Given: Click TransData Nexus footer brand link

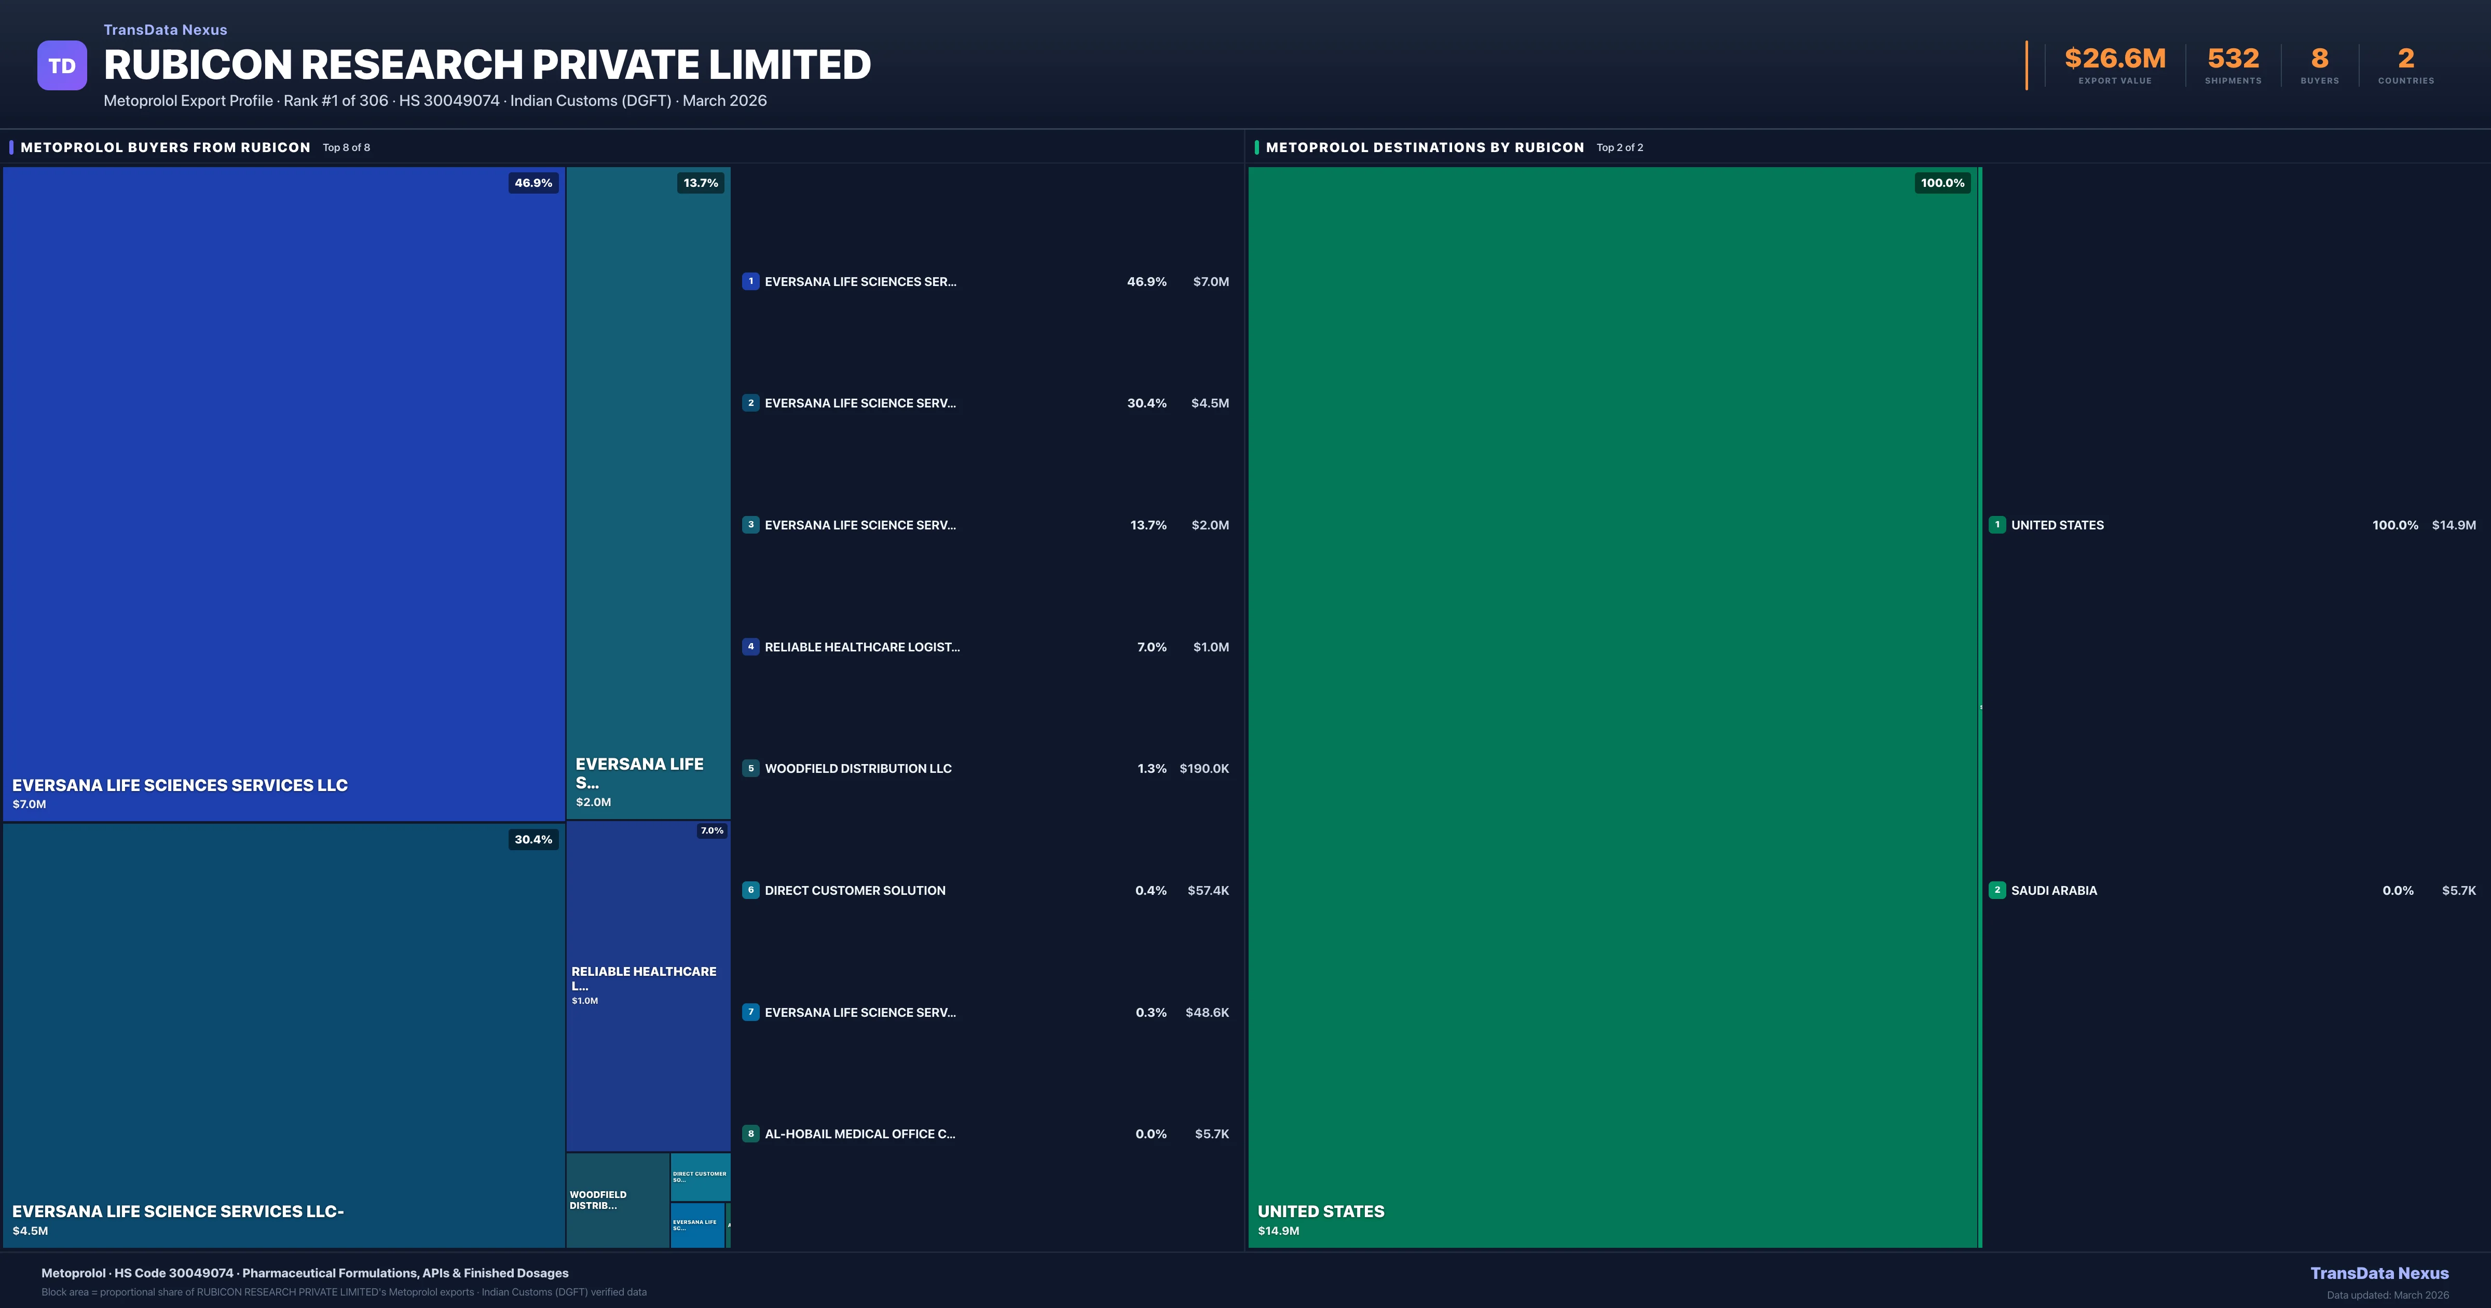Looking at the screenshot, I should click(x=2379, y=1273).
